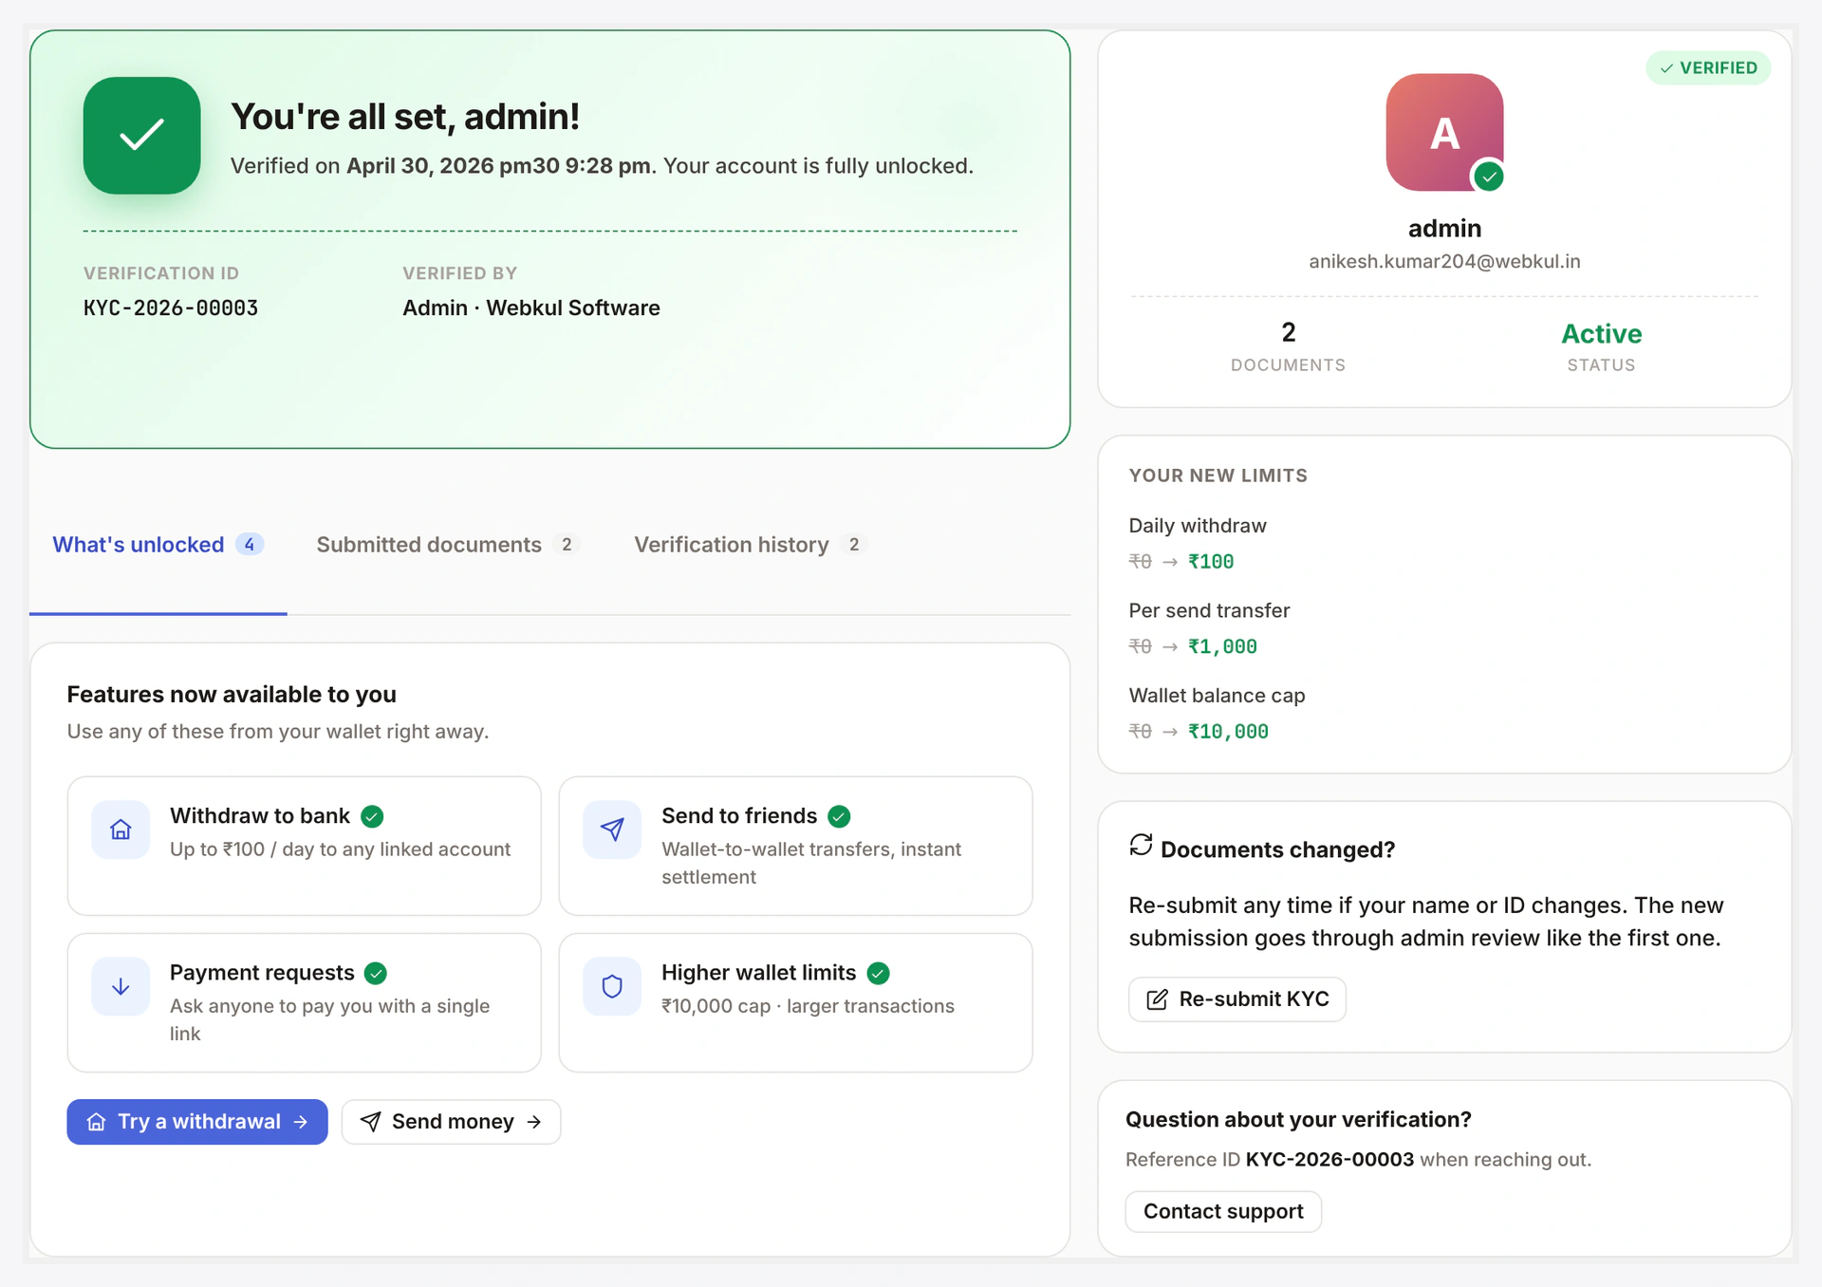Viewport: 1822px width, 1287px height.
Task: Click the verified date April 30, 2026 text
Action: (x=499, y=166)
